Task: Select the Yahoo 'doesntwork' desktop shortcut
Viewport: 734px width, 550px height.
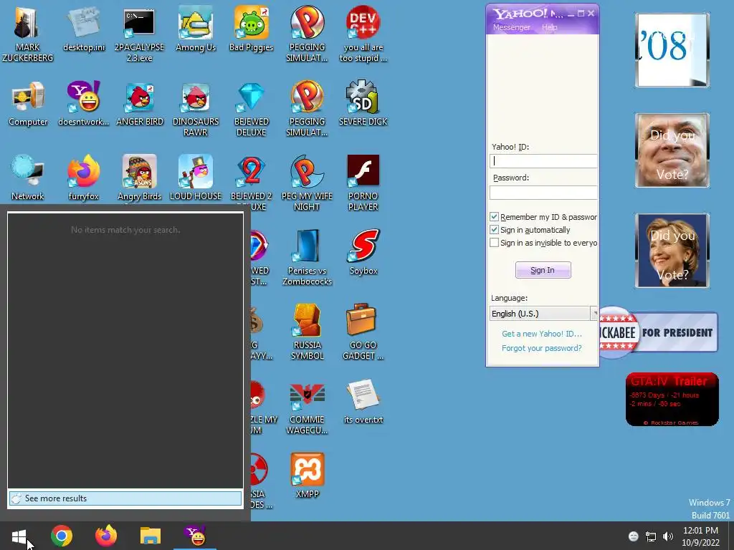Action: 84,104
